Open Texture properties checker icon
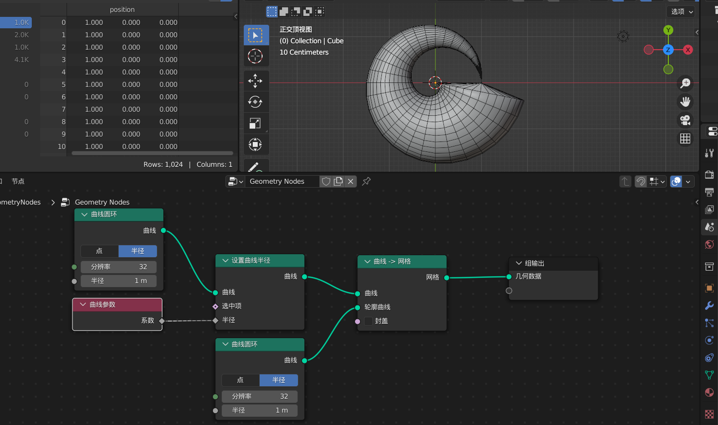718x425 pixels. point(710,414)
